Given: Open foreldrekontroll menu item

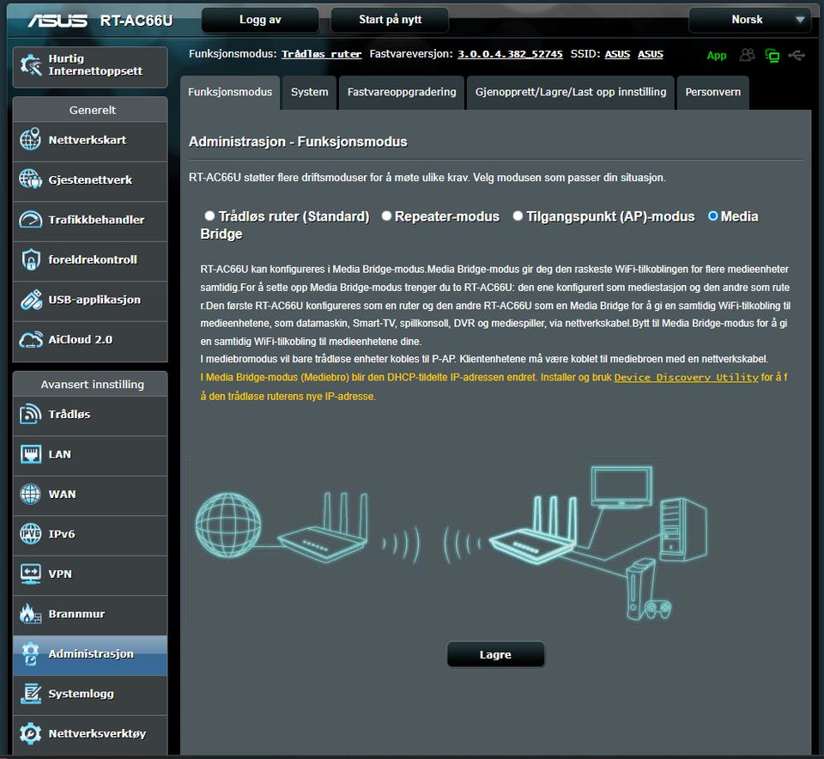Looking at the screenshot, I should (90, 259).
